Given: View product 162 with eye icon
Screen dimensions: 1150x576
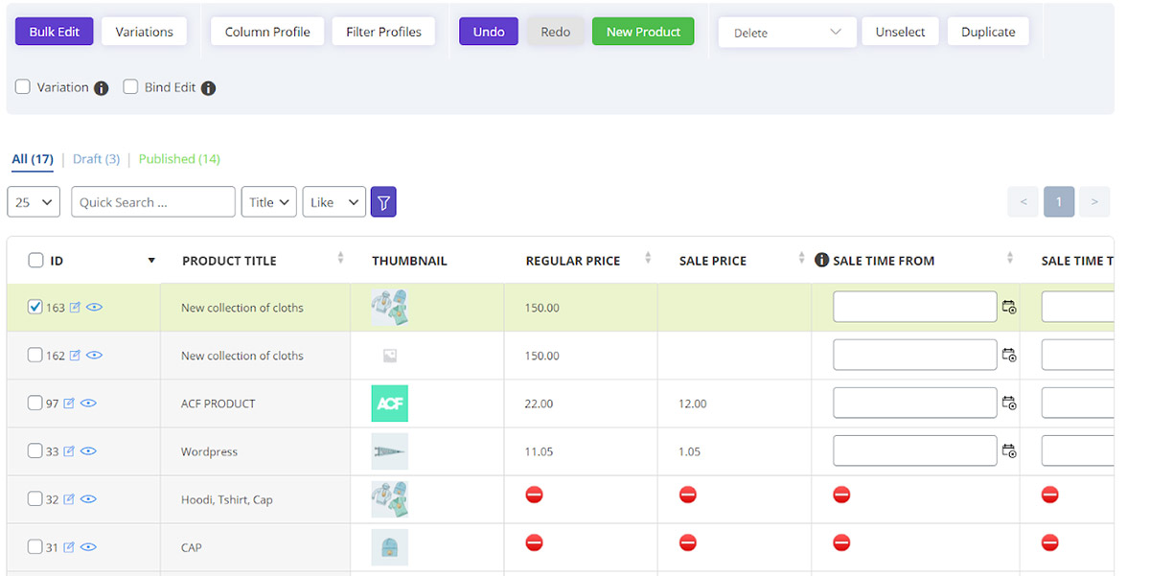Looking at the screenshot, I should tap(94, 356).
